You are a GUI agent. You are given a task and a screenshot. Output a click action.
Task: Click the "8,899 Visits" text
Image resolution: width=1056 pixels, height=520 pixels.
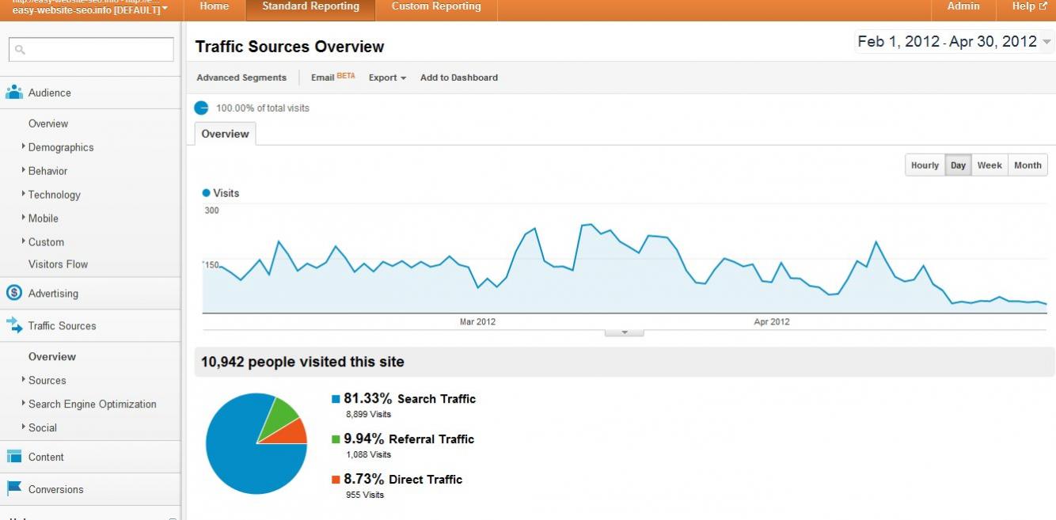368,414
